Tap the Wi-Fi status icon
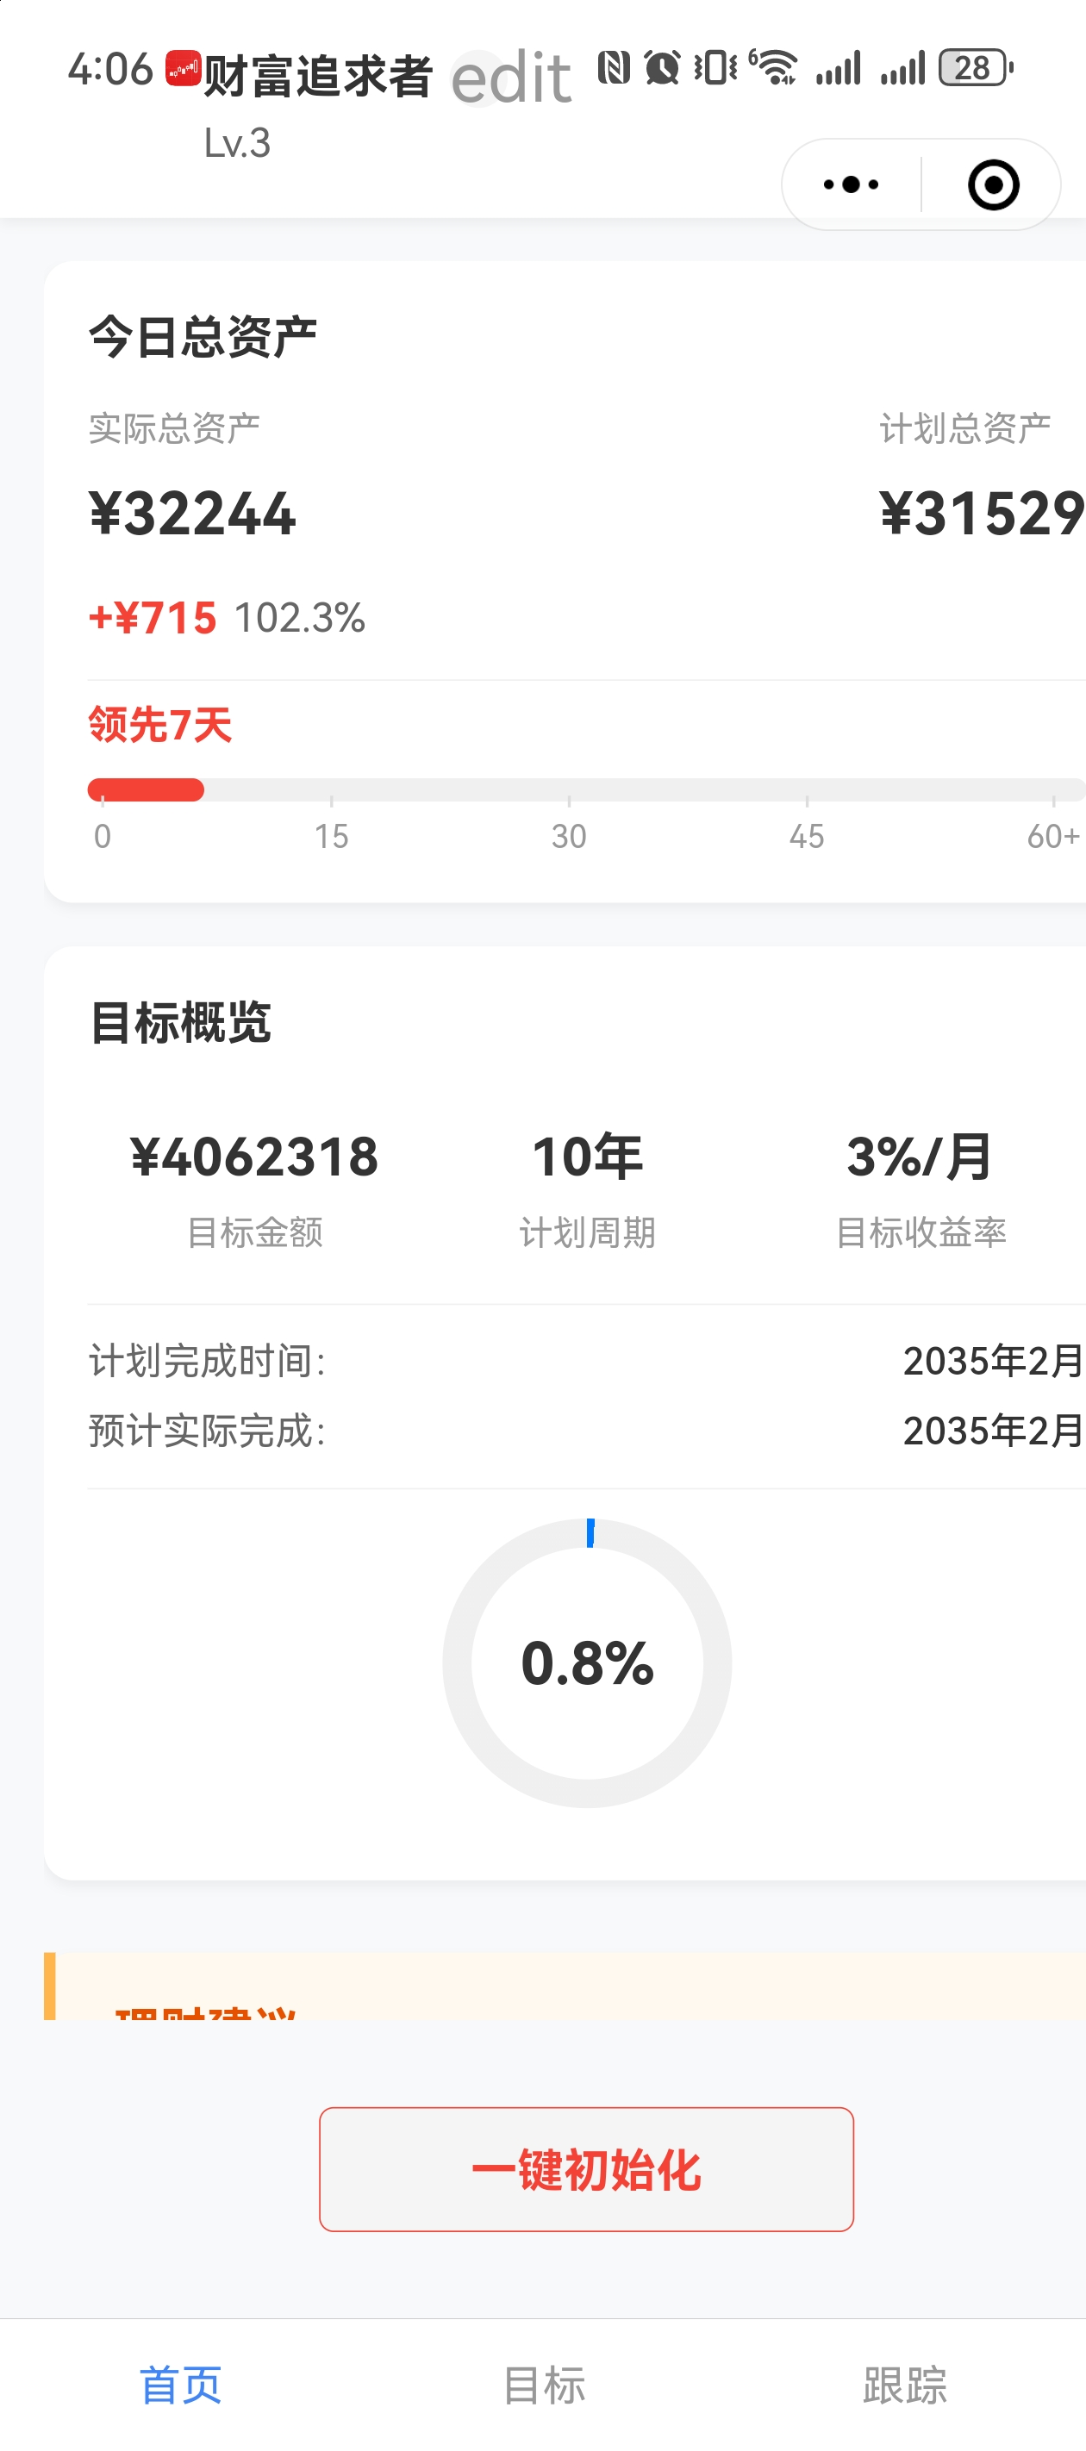The width and height of the screenshot is (1086, 2451). tap(774, 67)
